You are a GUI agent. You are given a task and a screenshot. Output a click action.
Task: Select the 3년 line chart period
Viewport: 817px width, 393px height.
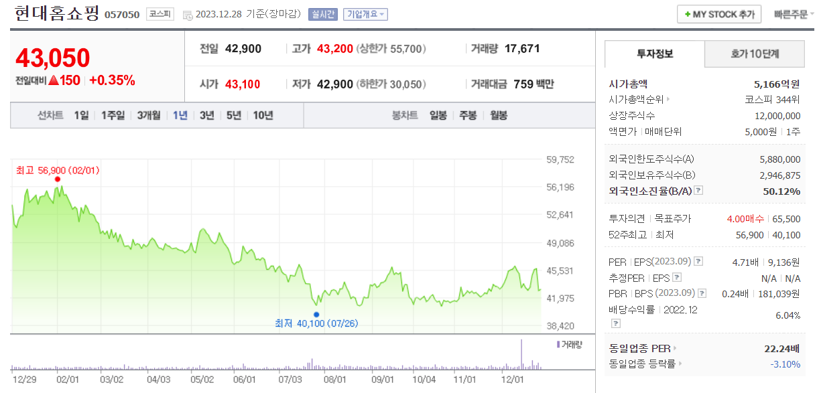click(x=207, y=115)
